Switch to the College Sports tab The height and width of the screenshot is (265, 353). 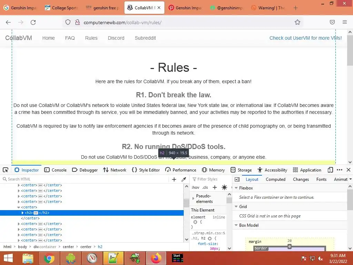pos(61,8)
